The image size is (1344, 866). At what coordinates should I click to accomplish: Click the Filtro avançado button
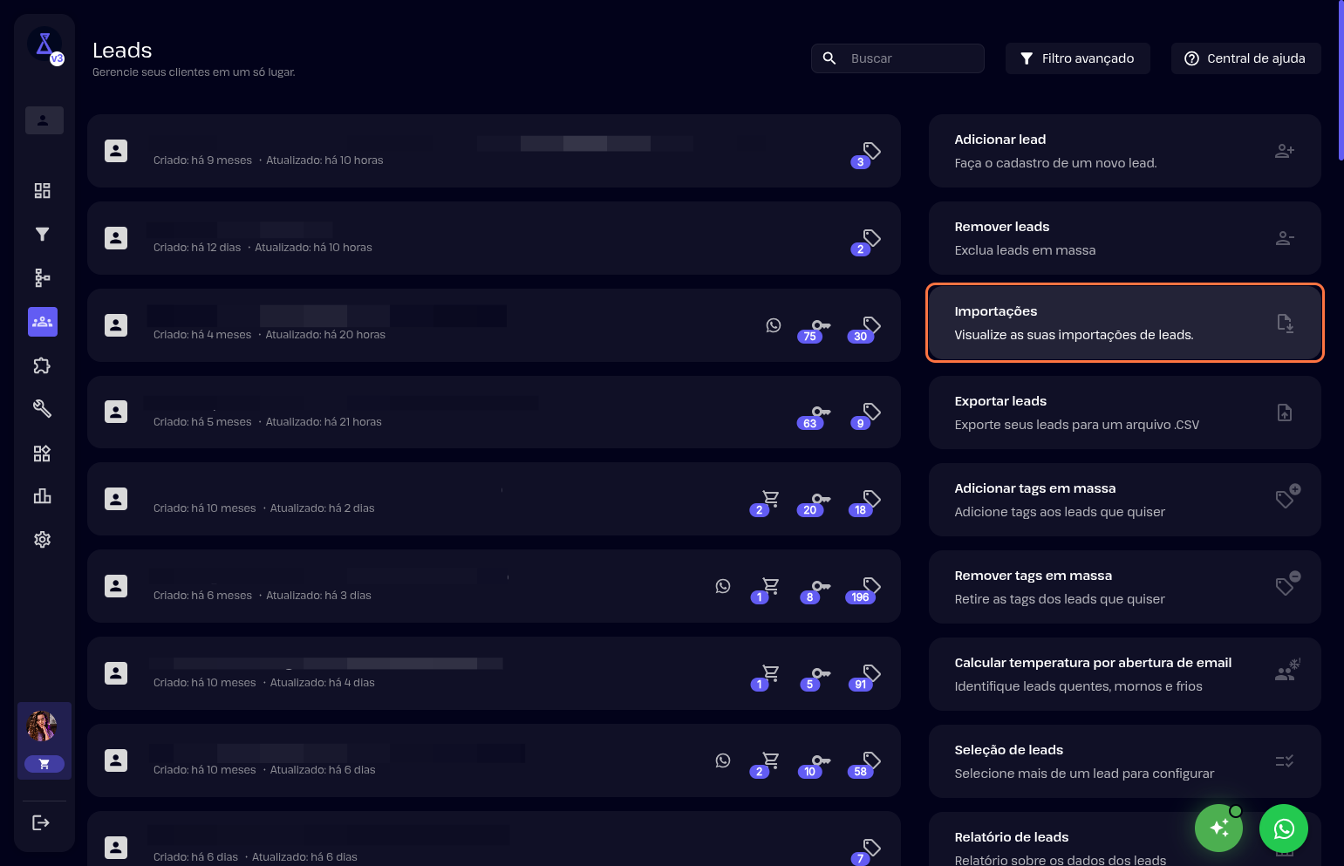click(1077, 58)
